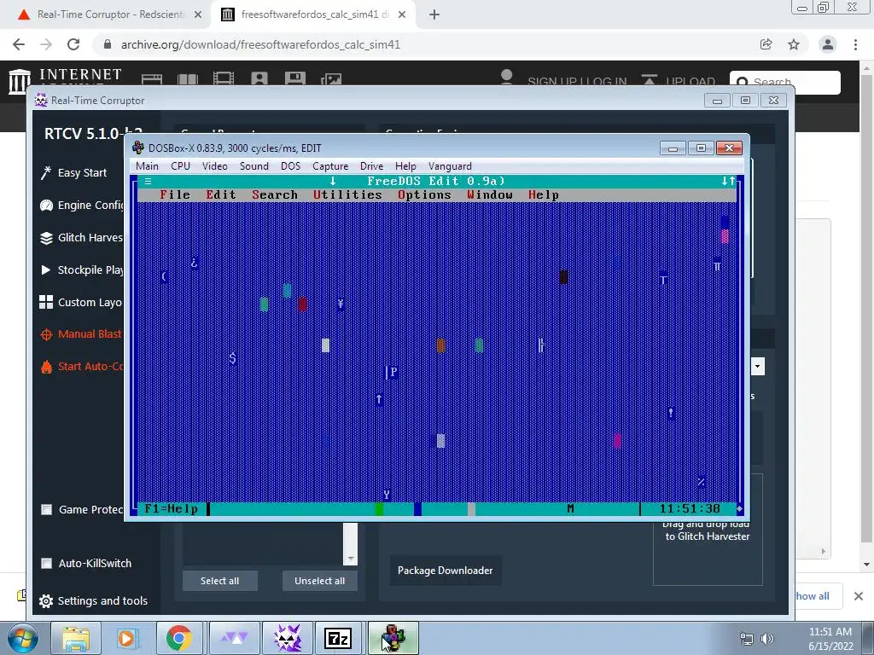Bookmark this page with the star icon
The image size is (874, 655).
tap(794, 44)
